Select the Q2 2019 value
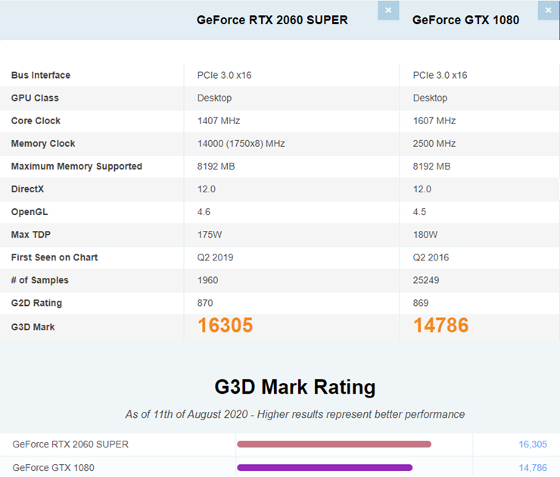560x477 pixels. [x=216, y=257]
